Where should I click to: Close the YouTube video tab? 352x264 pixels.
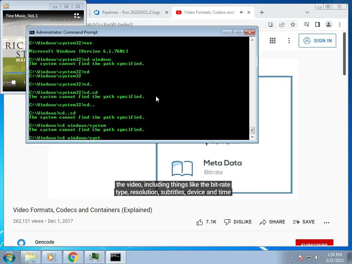coord(249,12)
